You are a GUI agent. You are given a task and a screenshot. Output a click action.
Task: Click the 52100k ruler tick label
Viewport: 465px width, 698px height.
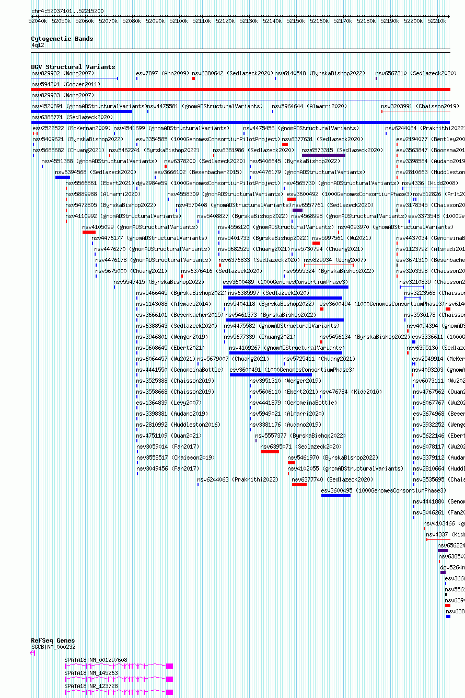coord(178,21)
